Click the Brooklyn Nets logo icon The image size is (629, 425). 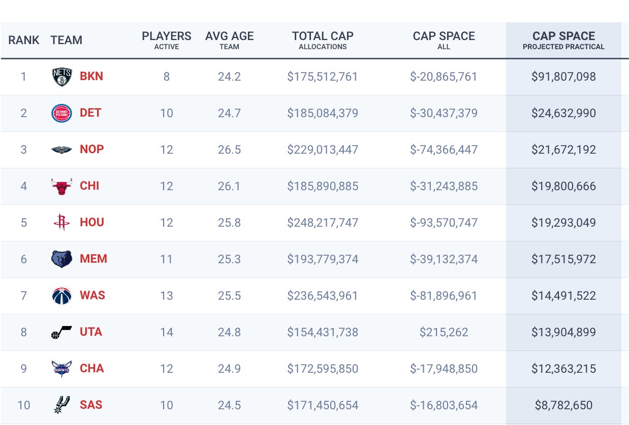(x=62, y=77)
